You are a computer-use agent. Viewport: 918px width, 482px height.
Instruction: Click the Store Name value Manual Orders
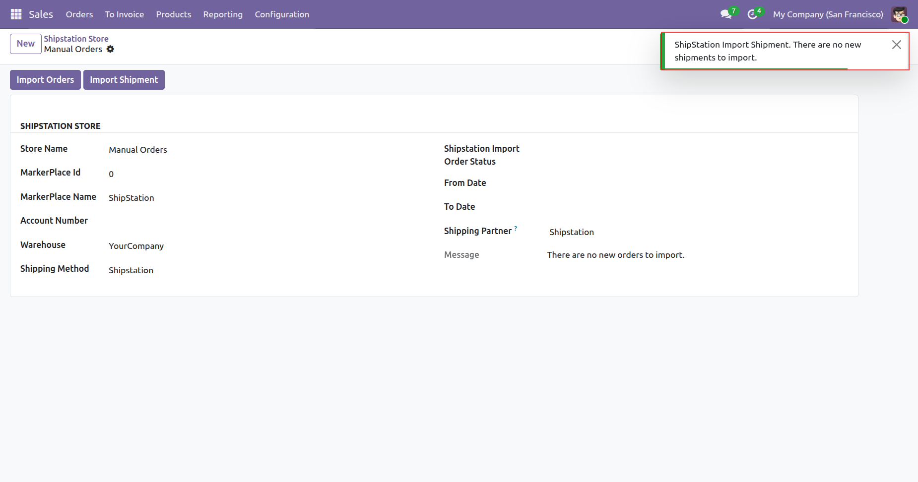[x=138, y=150]
